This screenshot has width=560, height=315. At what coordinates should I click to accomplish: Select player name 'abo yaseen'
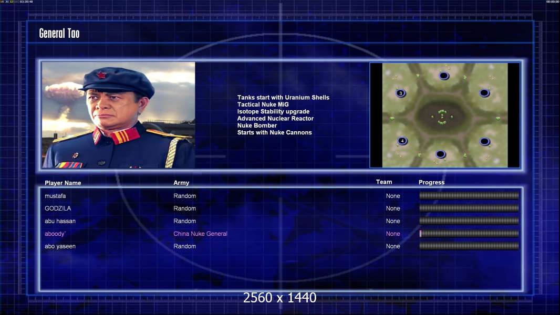60,246
